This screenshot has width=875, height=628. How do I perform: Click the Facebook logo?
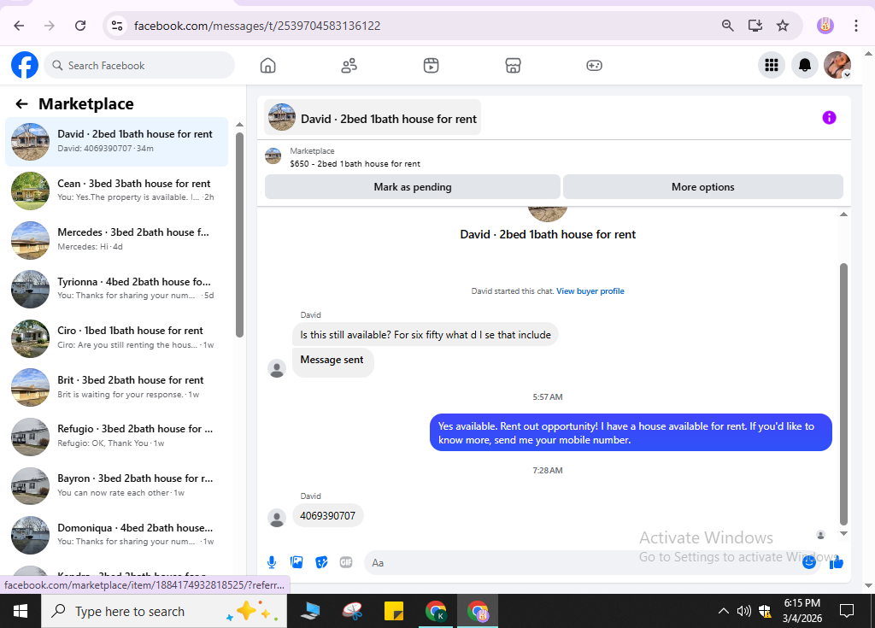[25, 65]
